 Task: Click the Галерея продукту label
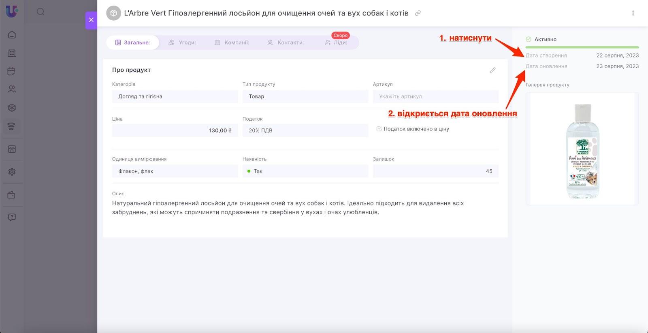coord(548,85)
